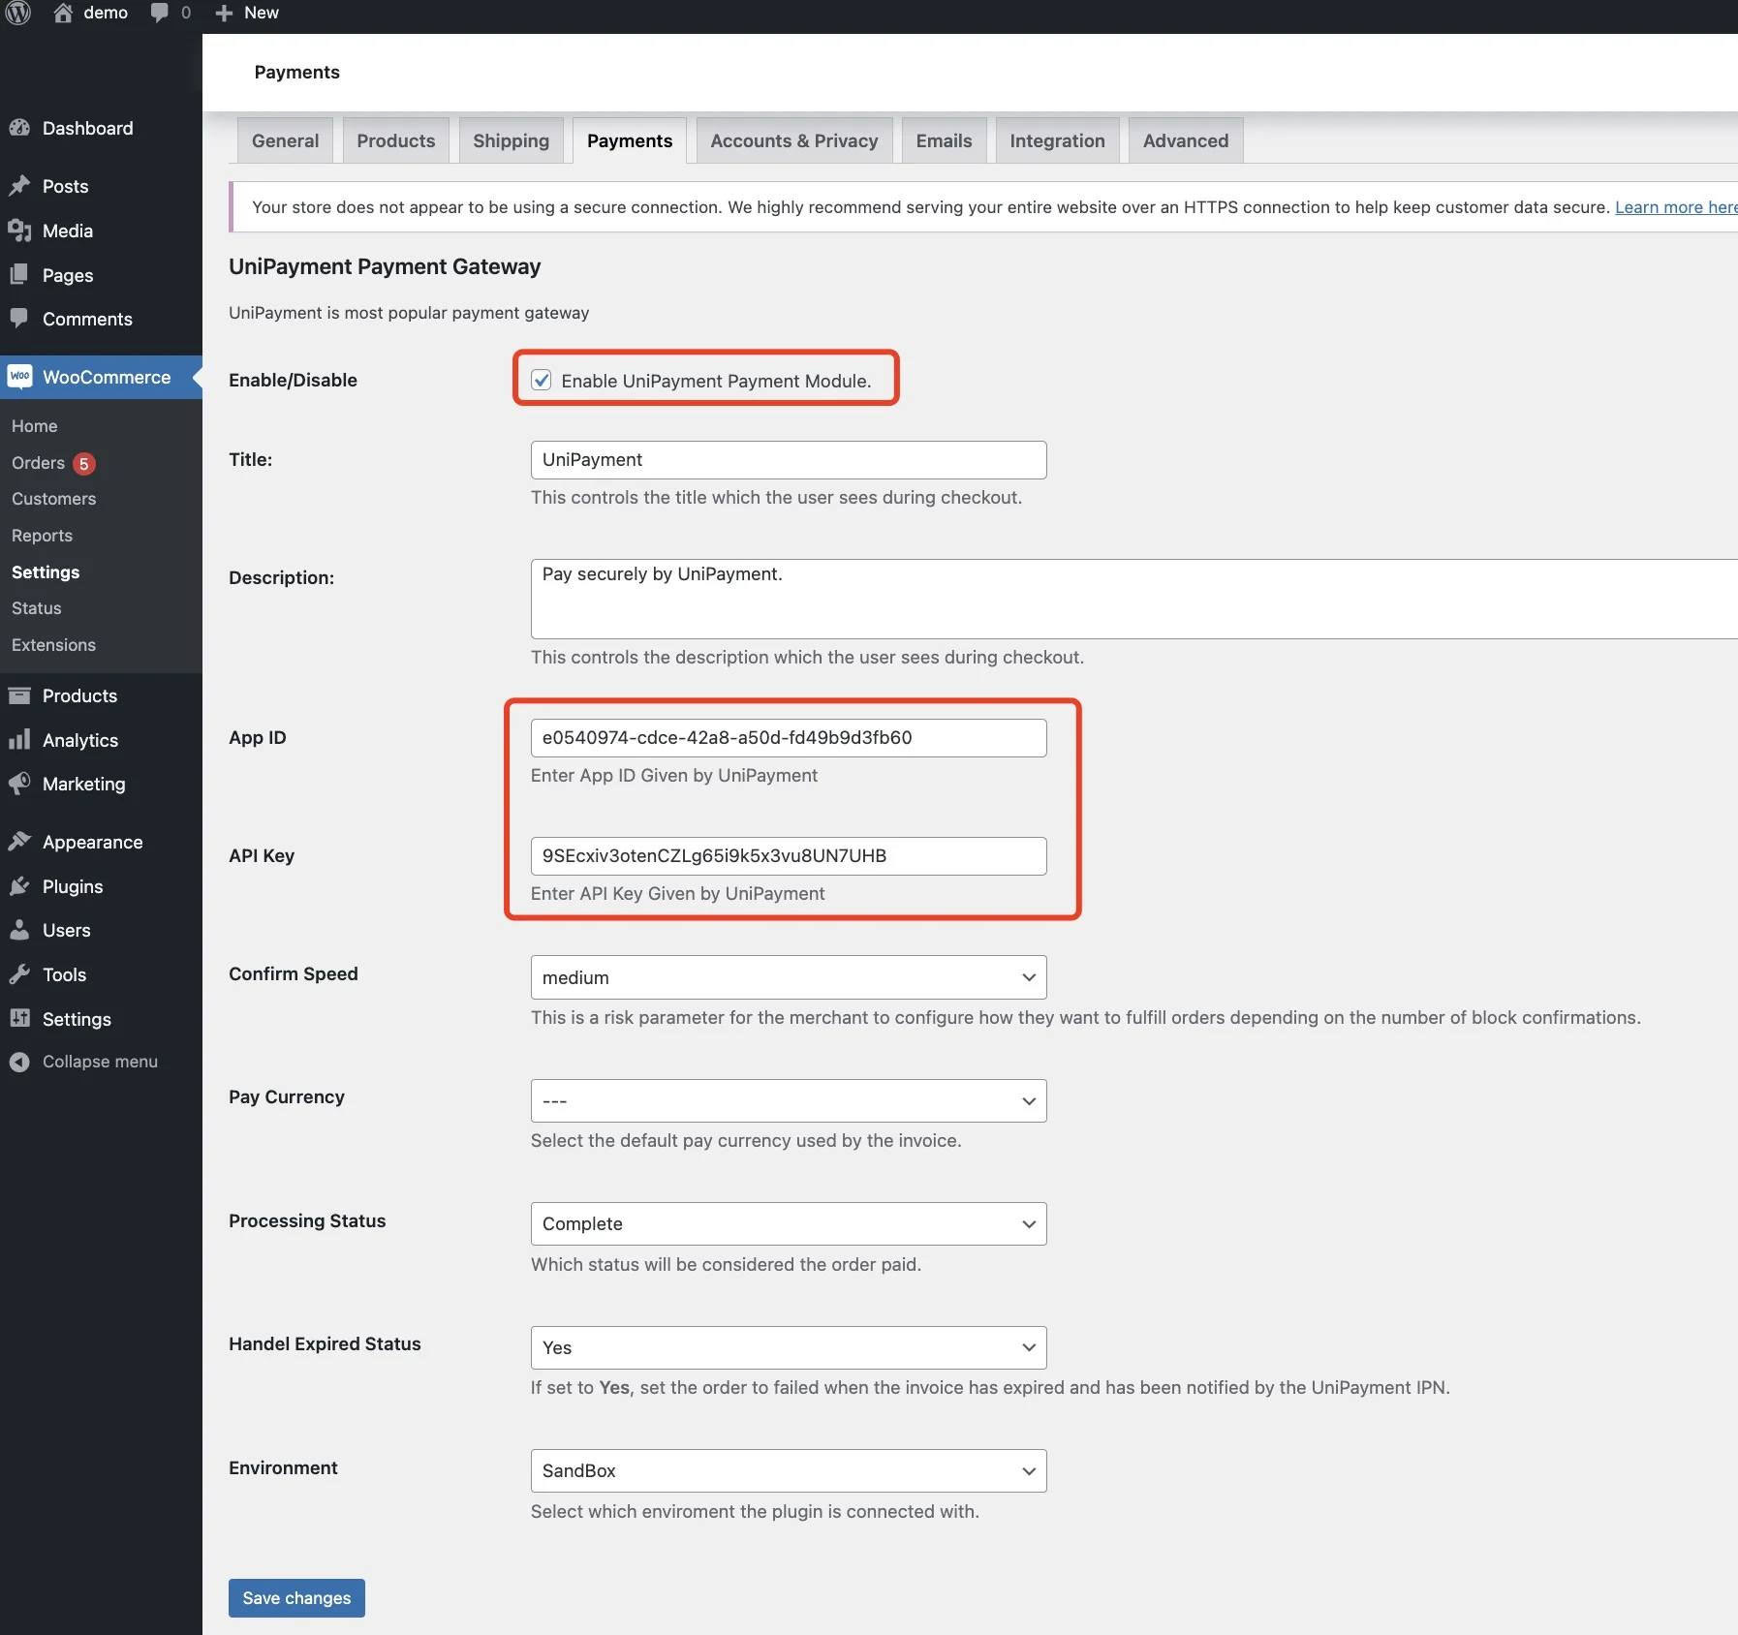Click the Media icon in sidebar

(x=19, y=231)
